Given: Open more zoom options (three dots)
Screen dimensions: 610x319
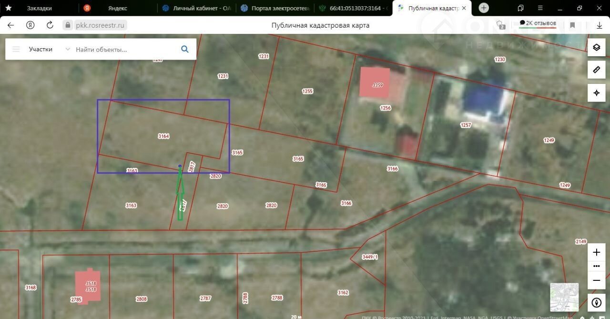Looking at the screenshot, I should (x=596, y=266).
